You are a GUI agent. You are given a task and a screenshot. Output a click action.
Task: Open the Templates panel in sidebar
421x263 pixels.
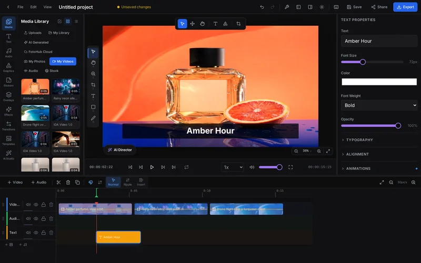[x=8, y=140]
